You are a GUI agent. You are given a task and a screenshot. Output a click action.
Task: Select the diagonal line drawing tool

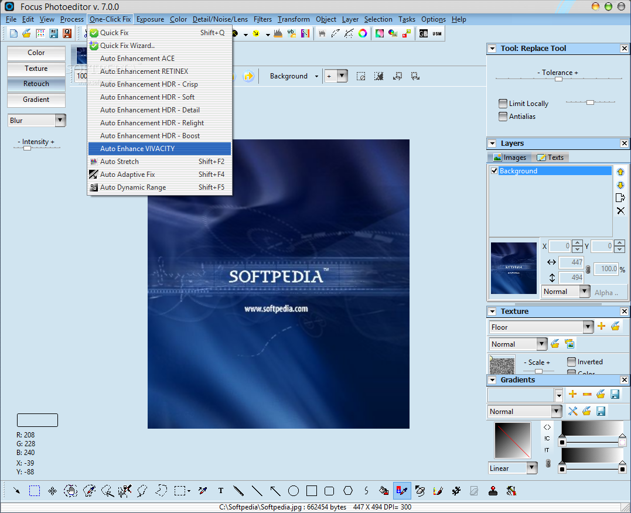(x=257, y=491)
